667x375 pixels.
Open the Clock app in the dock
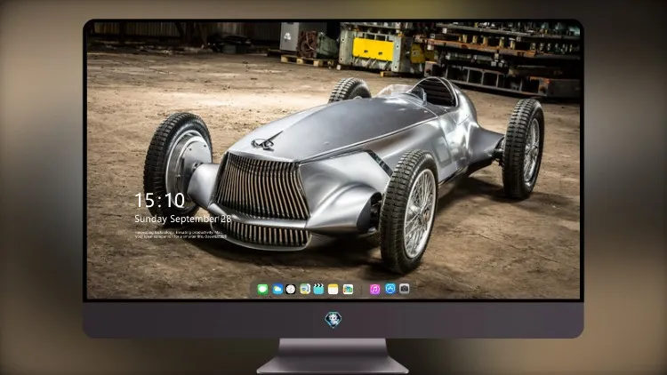291,289
